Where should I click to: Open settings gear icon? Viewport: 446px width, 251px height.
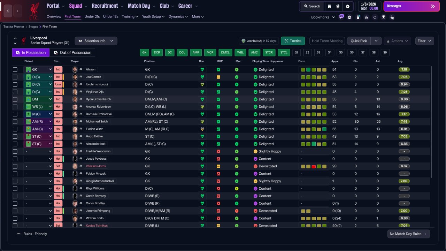pos(348,6)
